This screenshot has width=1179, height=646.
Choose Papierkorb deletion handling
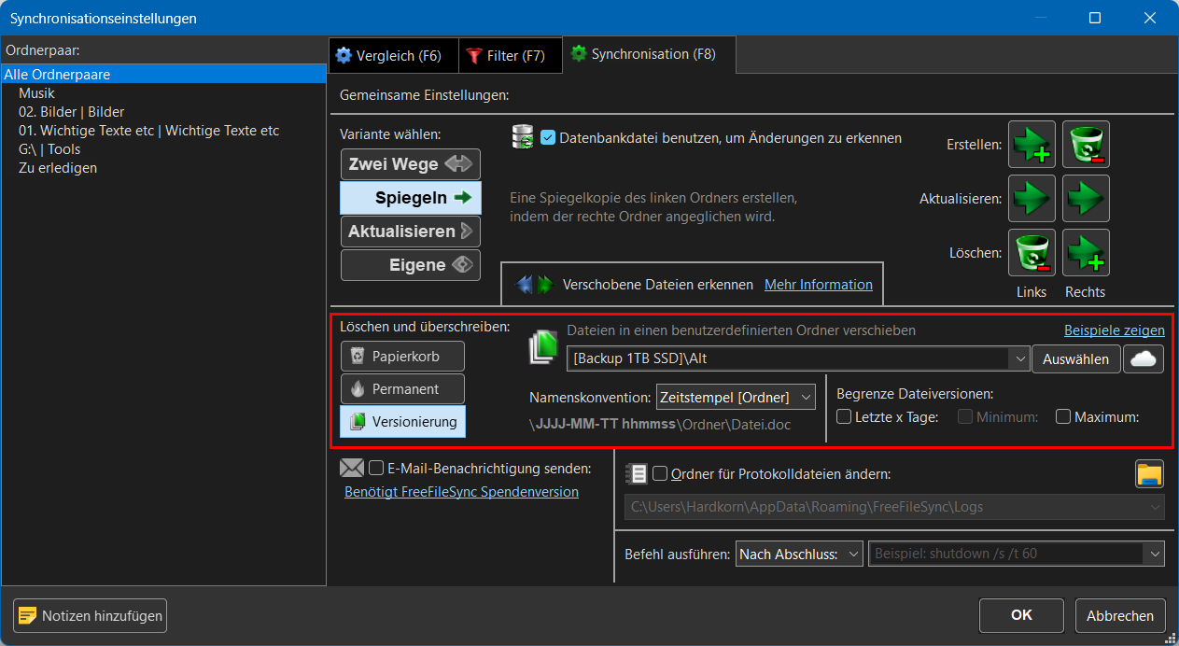point(402,357)
